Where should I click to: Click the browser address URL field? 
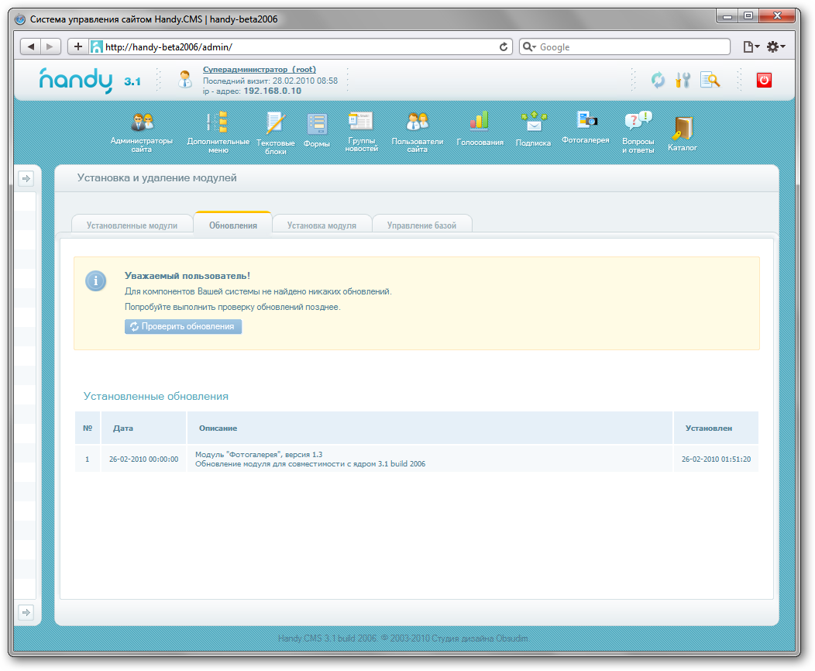pos(298,47)
